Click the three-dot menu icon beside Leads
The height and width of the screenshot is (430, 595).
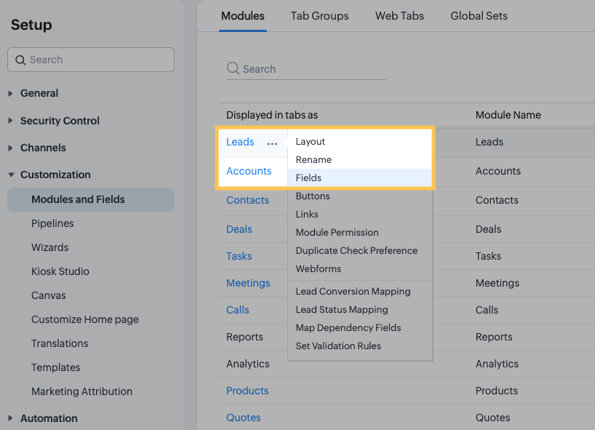[272, 143]
